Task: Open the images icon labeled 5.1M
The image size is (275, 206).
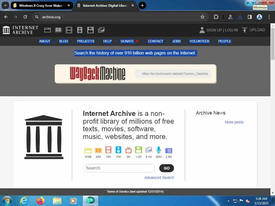Action: [149, 150]
